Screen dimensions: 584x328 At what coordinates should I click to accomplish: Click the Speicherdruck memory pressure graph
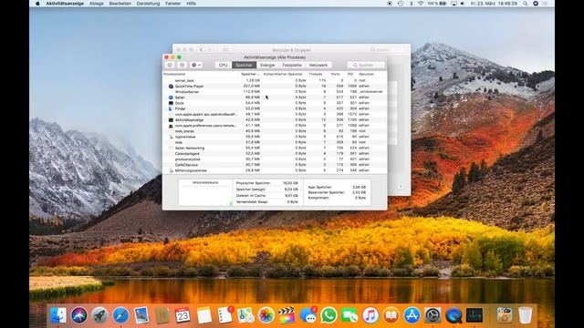tap(205, 192)
